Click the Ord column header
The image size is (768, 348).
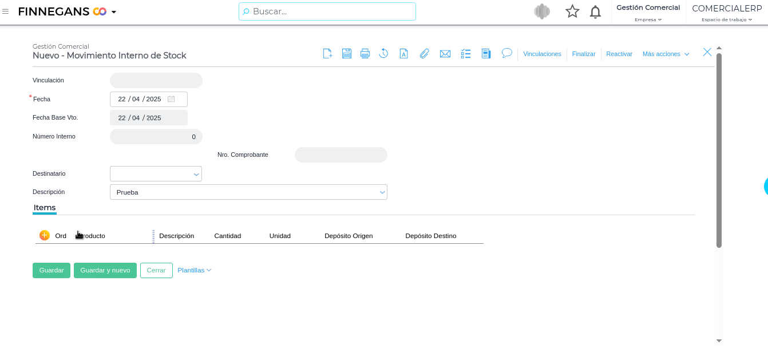point(61,236)
